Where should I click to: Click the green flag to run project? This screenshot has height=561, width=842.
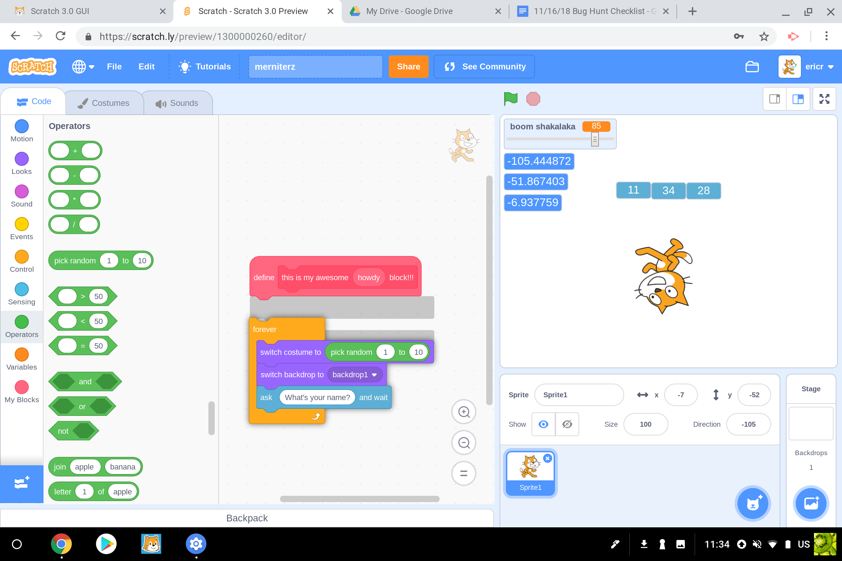[510, 99]
